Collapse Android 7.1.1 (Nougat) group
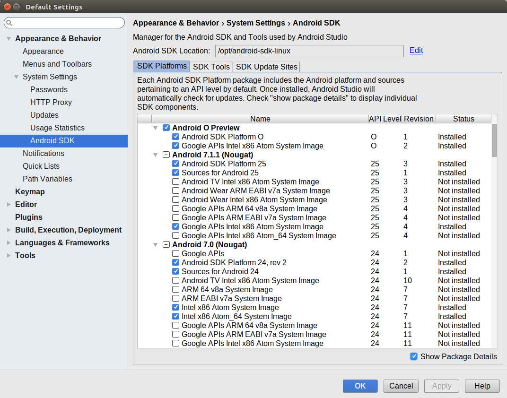Screen dimensions: 507x398 pos(156,155)
